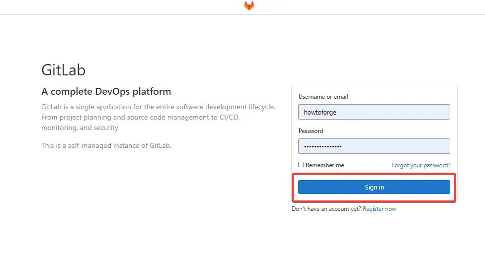Viewport: 485px width, 257px height.
Task: Focus the Username or email field
Action: (x=374, y=112)
